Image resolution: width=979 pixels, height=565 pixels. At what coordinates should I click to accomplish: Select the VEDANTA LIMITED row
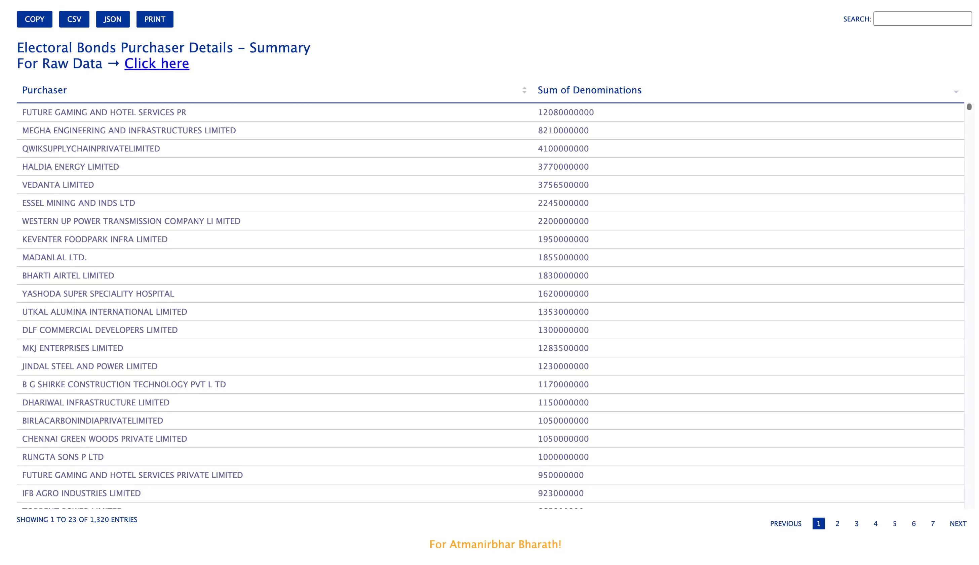490,185
